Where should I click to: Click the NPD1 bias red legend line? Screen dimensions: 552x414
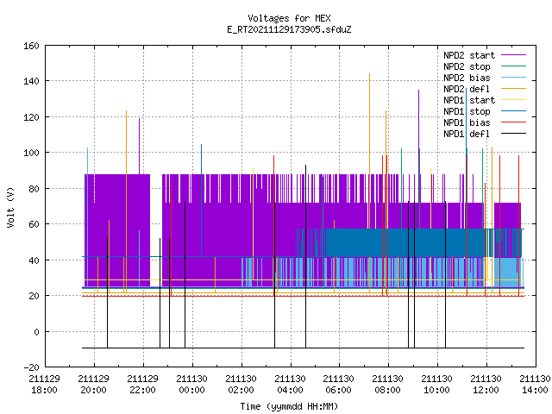(513, 122)
